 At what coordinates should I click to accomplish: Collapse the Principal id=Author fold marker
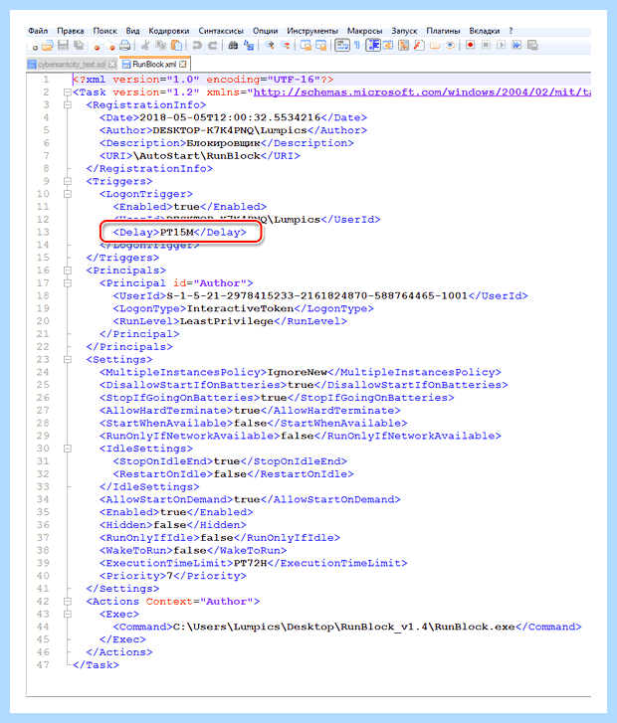tap(68, 283)
